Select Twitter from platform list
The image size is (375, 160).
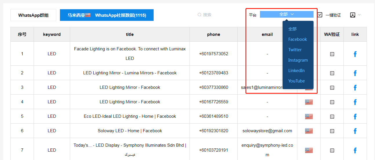click(x=295, y=50)
